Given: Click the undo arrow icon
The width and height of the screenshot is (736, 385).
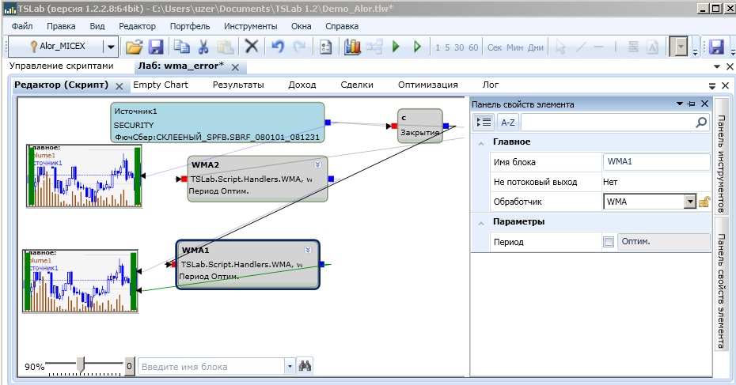Looking at the screenshot, I should (278, 47).
